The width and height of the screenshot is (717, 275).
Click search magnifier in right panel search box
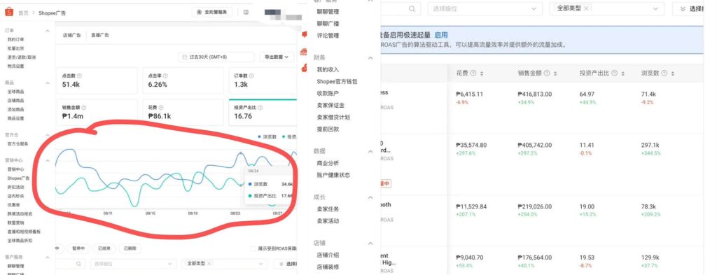point(412,8)
